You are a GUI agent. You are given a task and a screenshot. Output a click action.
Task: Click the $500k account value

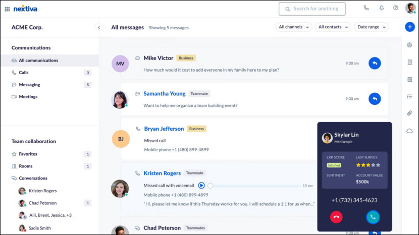(362, 182)
